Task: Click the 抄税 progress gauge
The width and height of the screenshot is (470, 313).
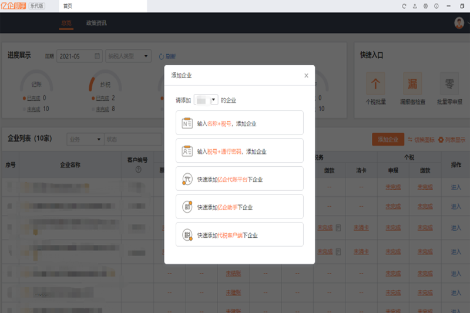Action: [x=105, y=81]
